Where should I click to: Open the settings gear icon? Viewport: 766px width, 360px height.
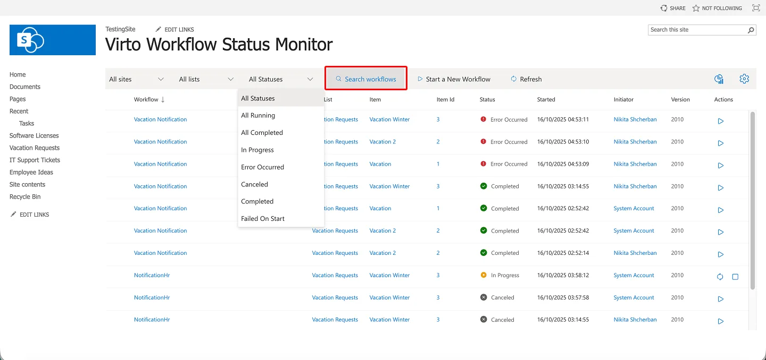[744, 79]
